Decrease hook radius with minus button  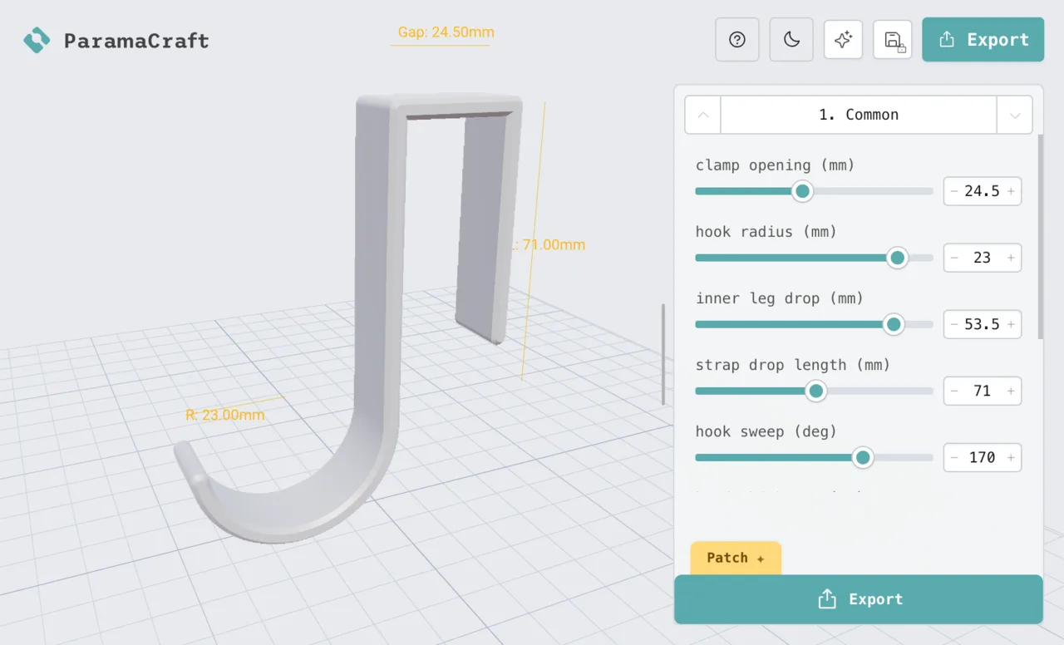click(x=954, y=258)
